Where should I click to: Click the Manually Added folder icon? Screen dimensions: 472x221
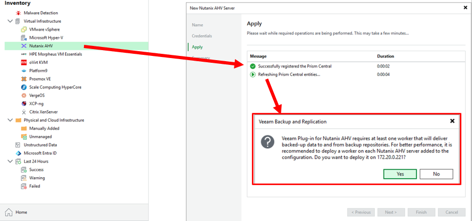point(24,128)
